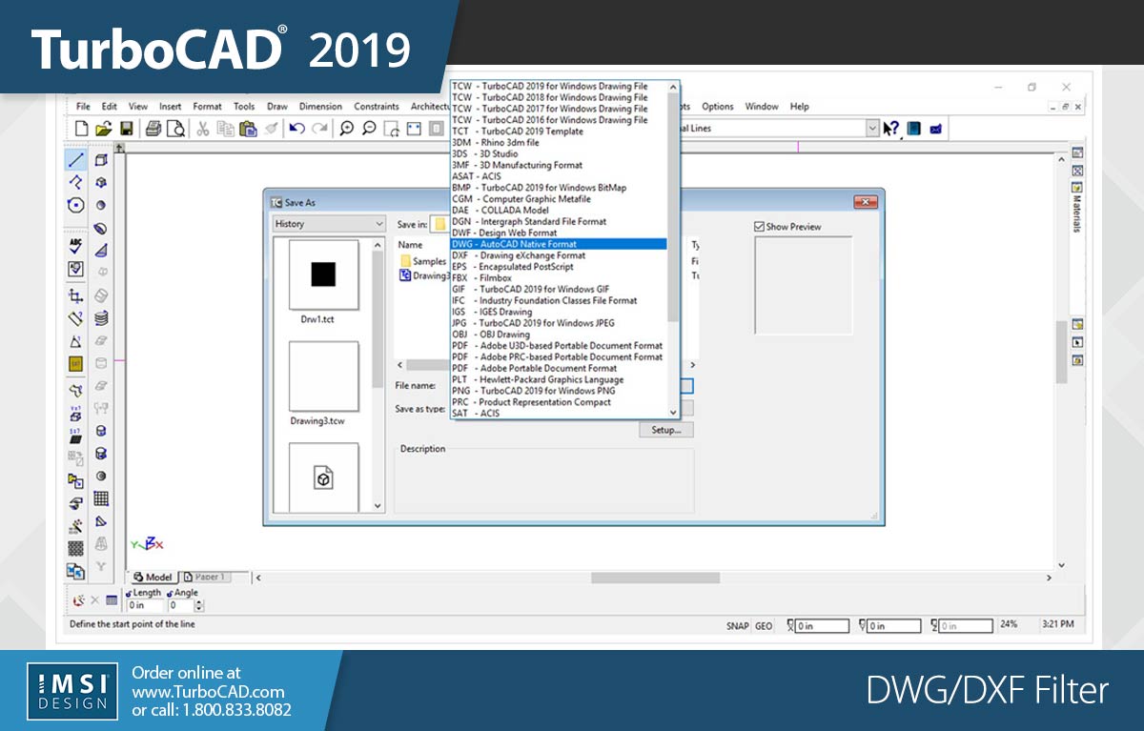Open the Samples folder in file list

423,261
